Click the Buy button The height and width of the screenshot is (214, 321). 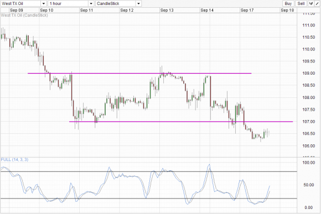coord(288,3)
